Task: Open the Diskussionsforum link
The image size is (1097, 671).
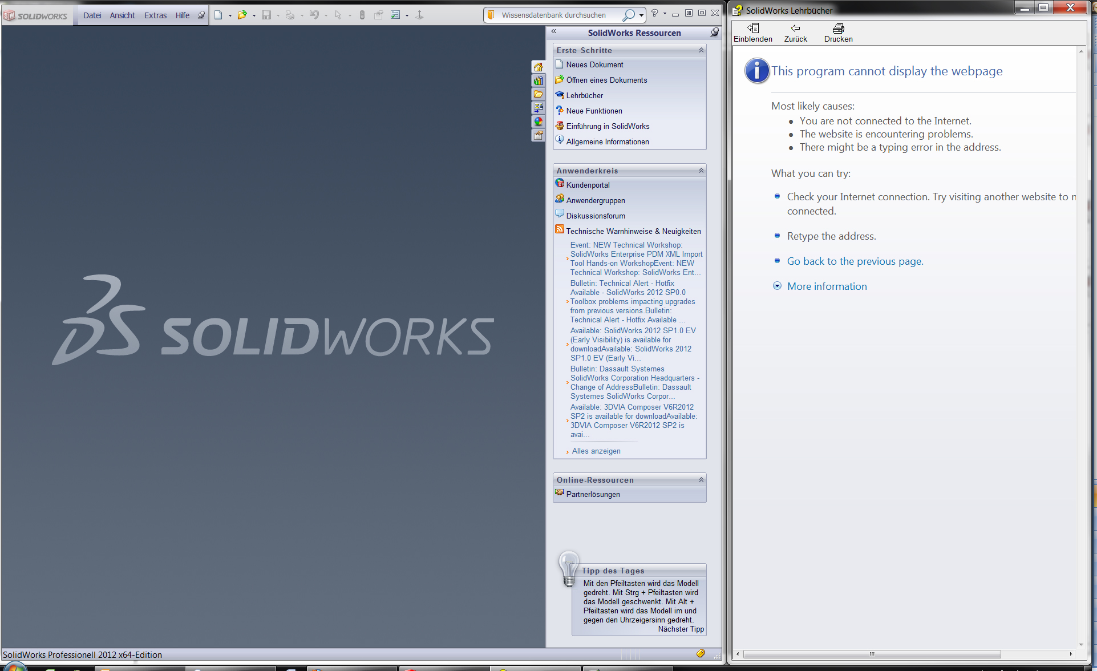Action: [x=596, y=216]
